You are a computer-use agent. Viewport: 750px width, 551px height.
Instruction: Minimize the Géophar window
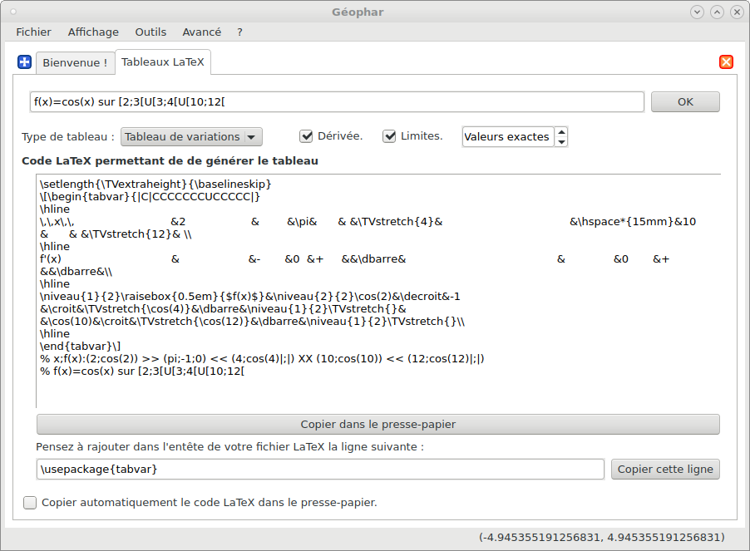pyautogui.click(x=697, y=12)
